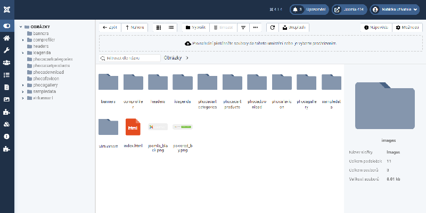The width and height of the screenshot is (426, 213).
Task: Open the Home dashboard icon in sidebar
Action: coord(6,38)
